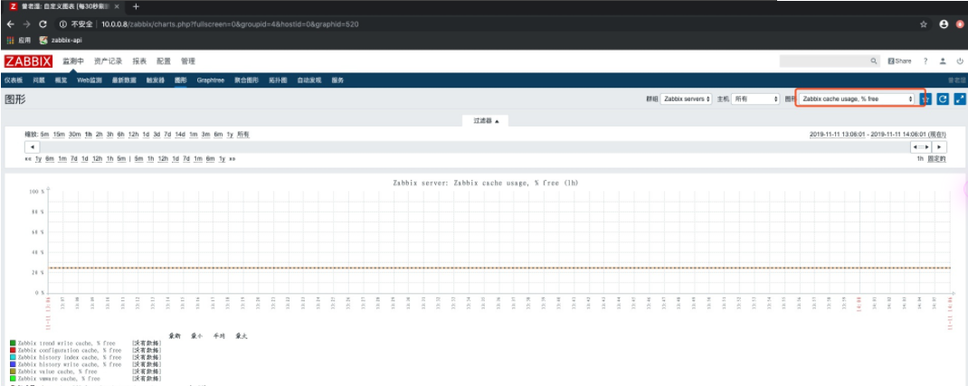Click the ZABBIX logo
Image resolution: width=968 pixels, height=386 pixels.
point(29,61)
